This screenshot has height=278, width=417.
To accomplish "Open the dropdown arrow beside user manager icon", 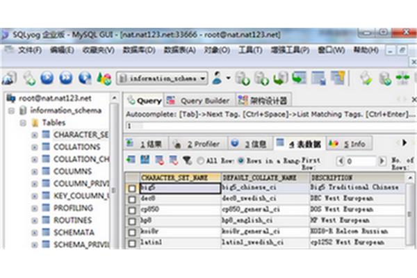I will 228,78.
